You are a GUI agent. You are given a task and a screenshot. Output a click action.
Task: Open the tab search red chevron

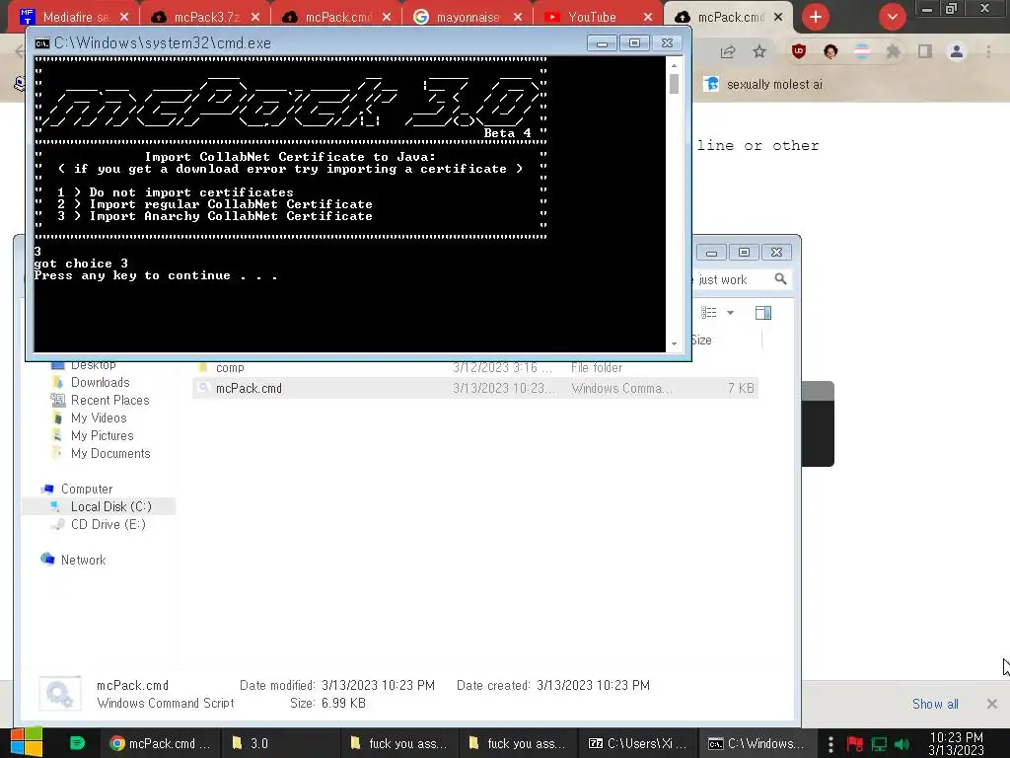[x=892, y=17]
